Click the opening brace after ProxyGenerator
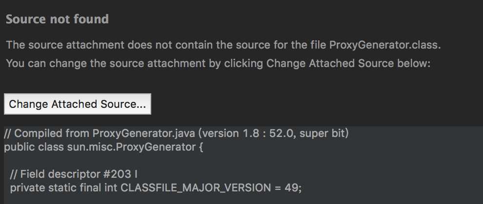The width and height of the screenshot is (483, 204). (x=201, y=147)
